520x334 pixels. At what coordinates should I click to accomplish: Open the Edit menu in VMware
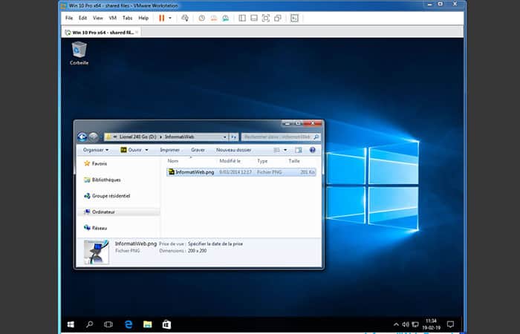click(82, 19)
